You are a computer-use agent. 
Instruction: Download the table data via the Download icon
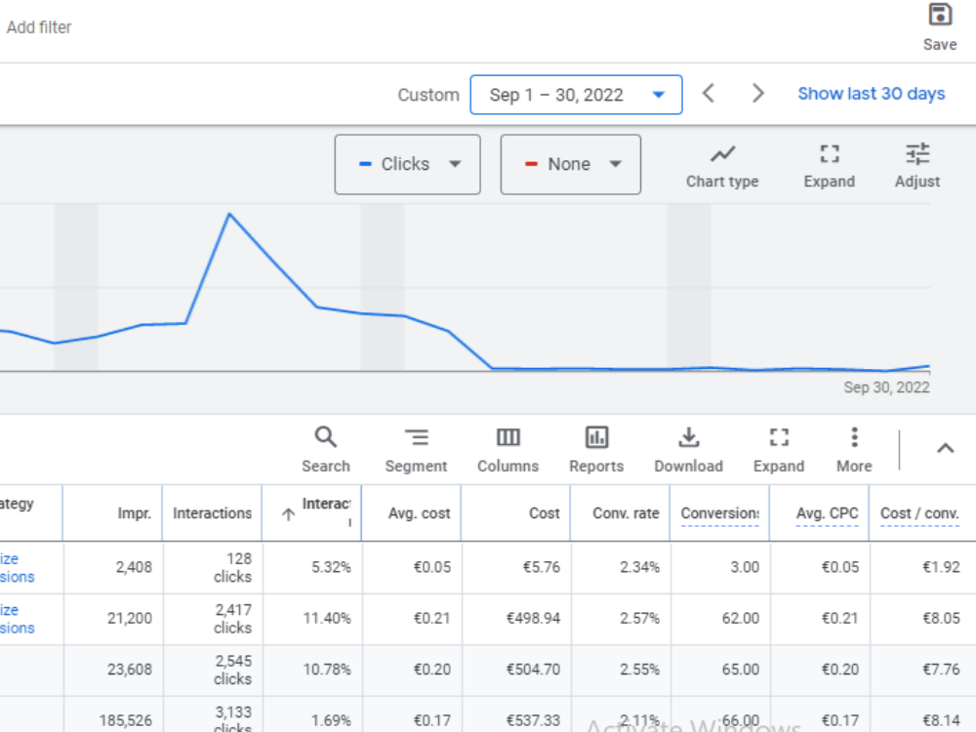(689, 436)
